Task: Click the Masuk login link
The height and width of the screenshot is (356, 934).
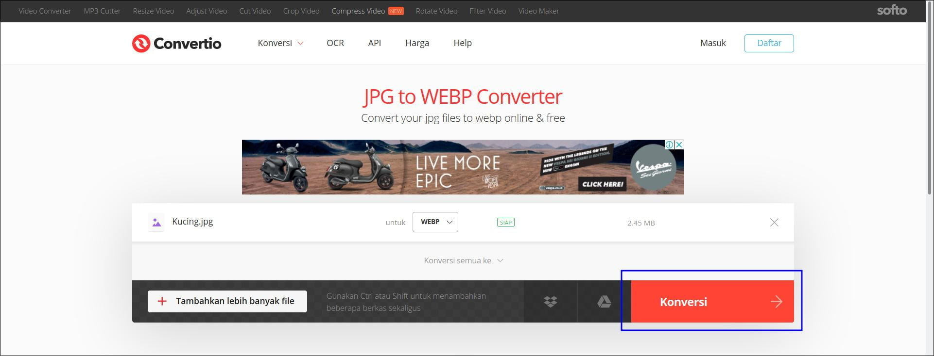Action: coord(712,43)
